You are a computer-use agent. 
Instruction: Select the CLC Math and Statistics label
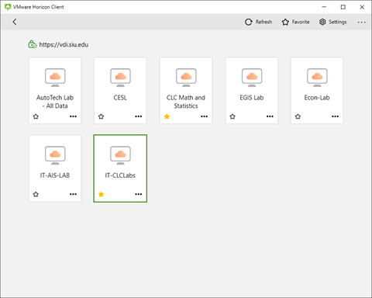click(x=186, y=102)
